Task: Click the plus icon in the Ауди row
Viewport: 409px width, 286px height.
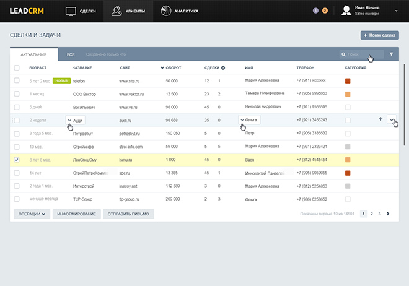Action: pyautogui.click(x=380, y=119)
